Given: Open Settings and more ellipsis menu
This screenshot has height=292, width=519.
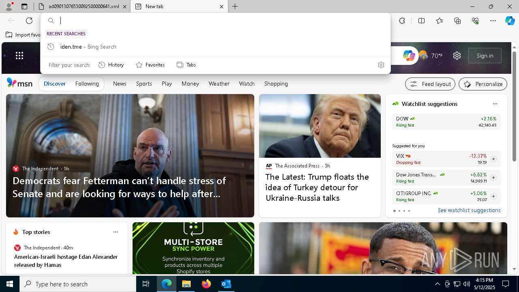Looking at the screenshot, I should tap(493, 21).
